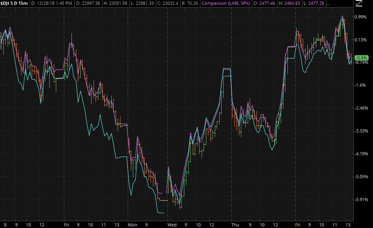373x228 pixels.
Task: Select the Comparison (LINE, SPX) study label
Action: point(226,3)
